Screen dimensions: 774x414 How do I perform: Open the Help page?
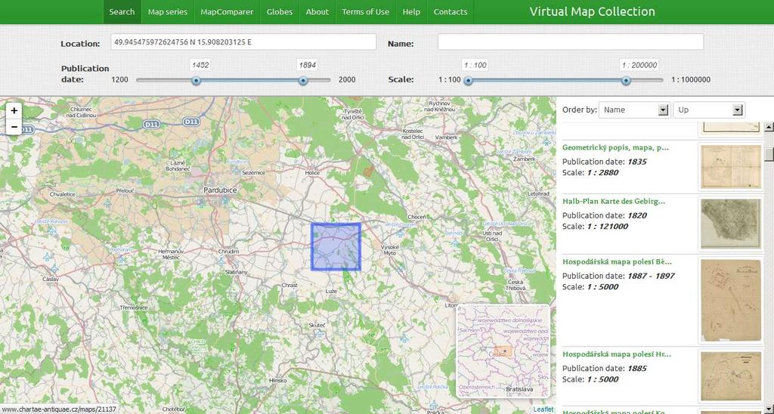coord(411,12)
